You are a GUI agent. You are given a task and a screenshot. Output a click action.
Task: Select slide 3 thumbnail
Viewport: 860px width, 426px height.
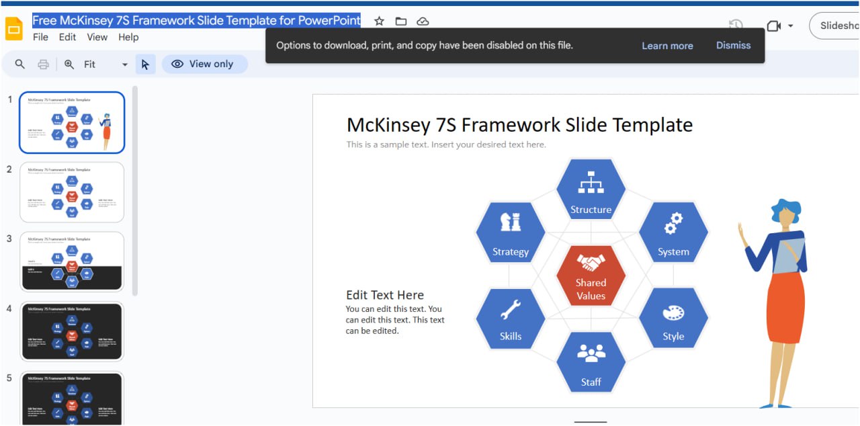click(x=72, y=262)
